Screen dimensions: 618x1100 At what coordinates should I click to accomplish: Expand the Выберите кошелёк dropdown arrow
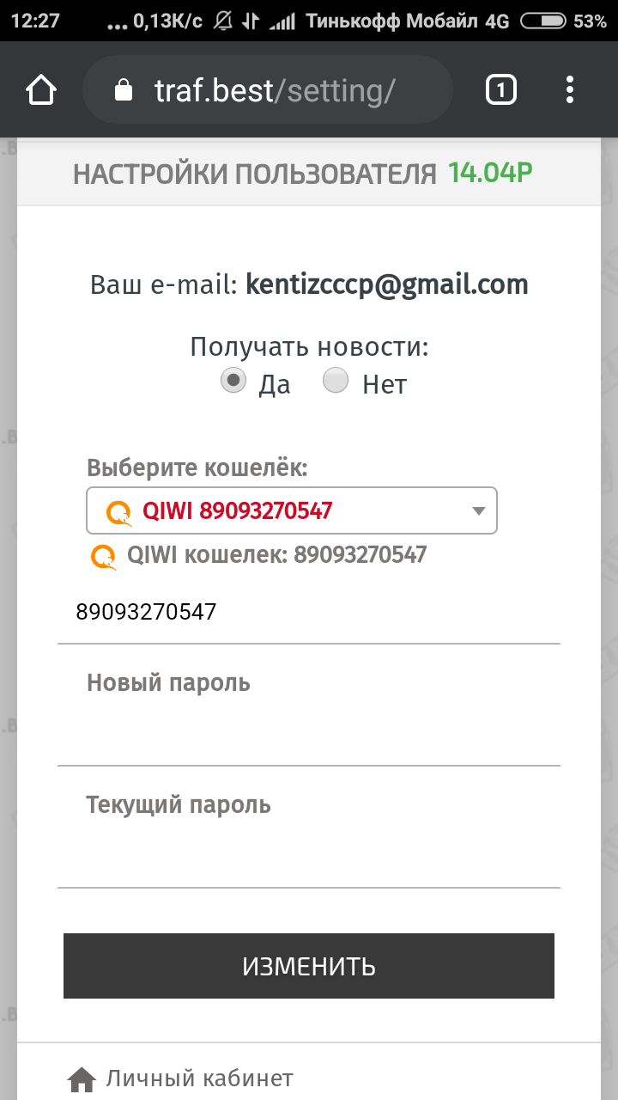tap(479, 511)
